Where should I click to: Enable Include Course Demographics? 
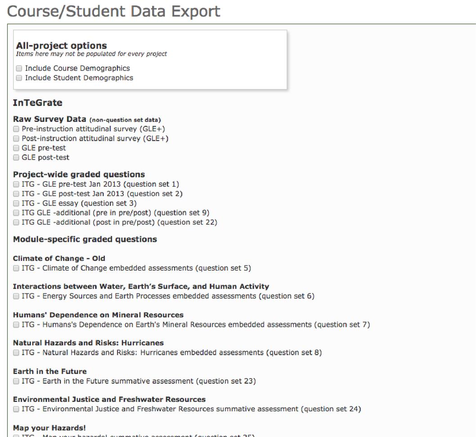coord(18,68)
